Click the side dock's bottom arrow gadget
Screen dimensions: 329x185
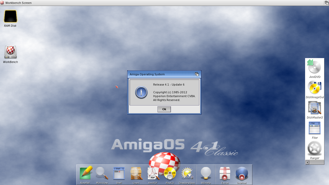coord(307,162)
